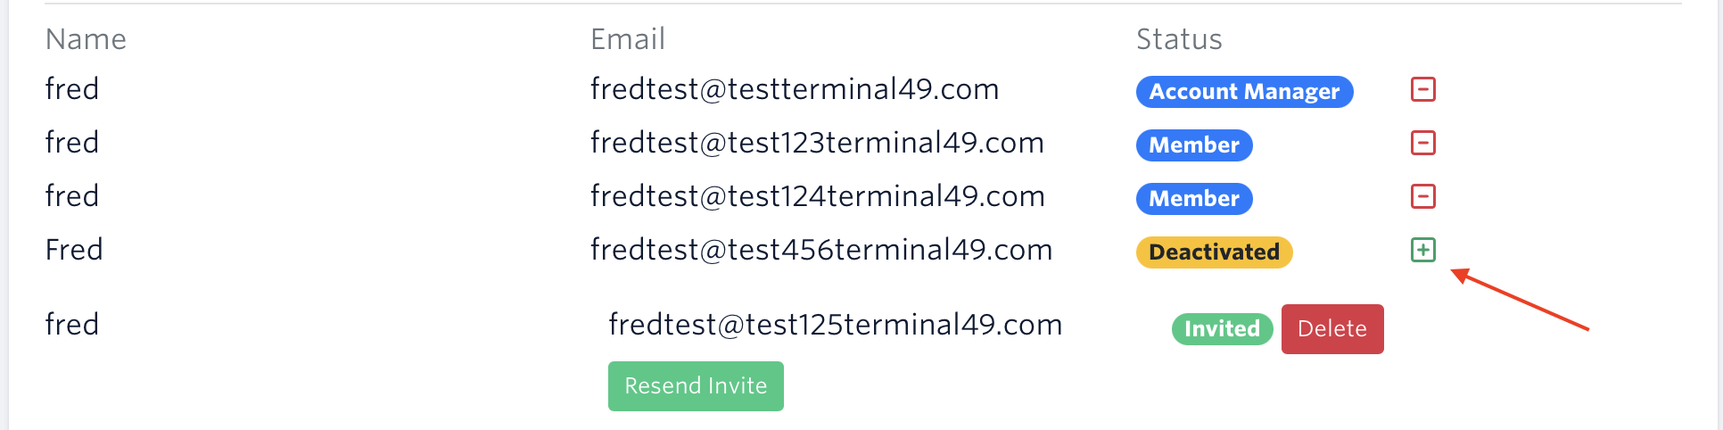Select email fredtest@testterminal49.com
This screenshot has height=430, width=1723.
click(x=794, y=89)
